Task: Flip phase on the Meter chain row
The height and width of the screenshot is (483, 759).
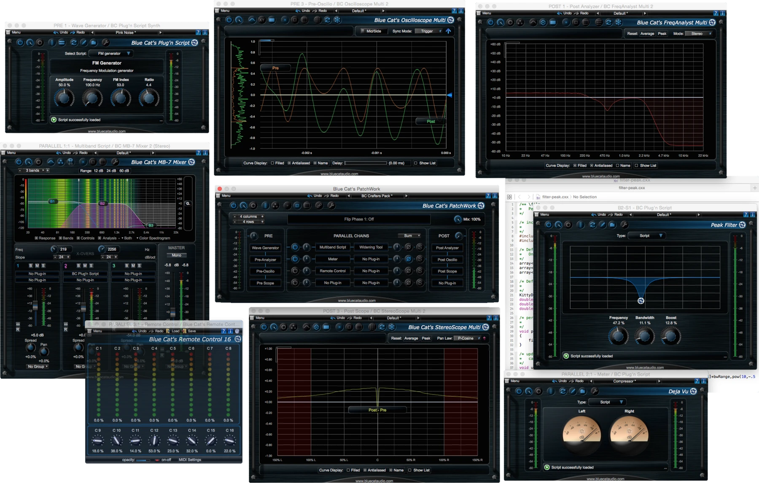Action: [408, 259]
